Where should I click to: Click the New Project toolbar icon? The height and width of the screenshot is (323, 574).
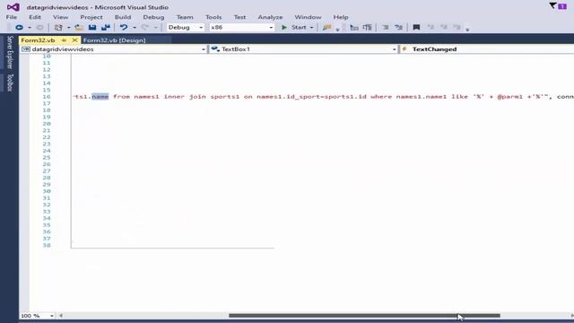point(58,28)
